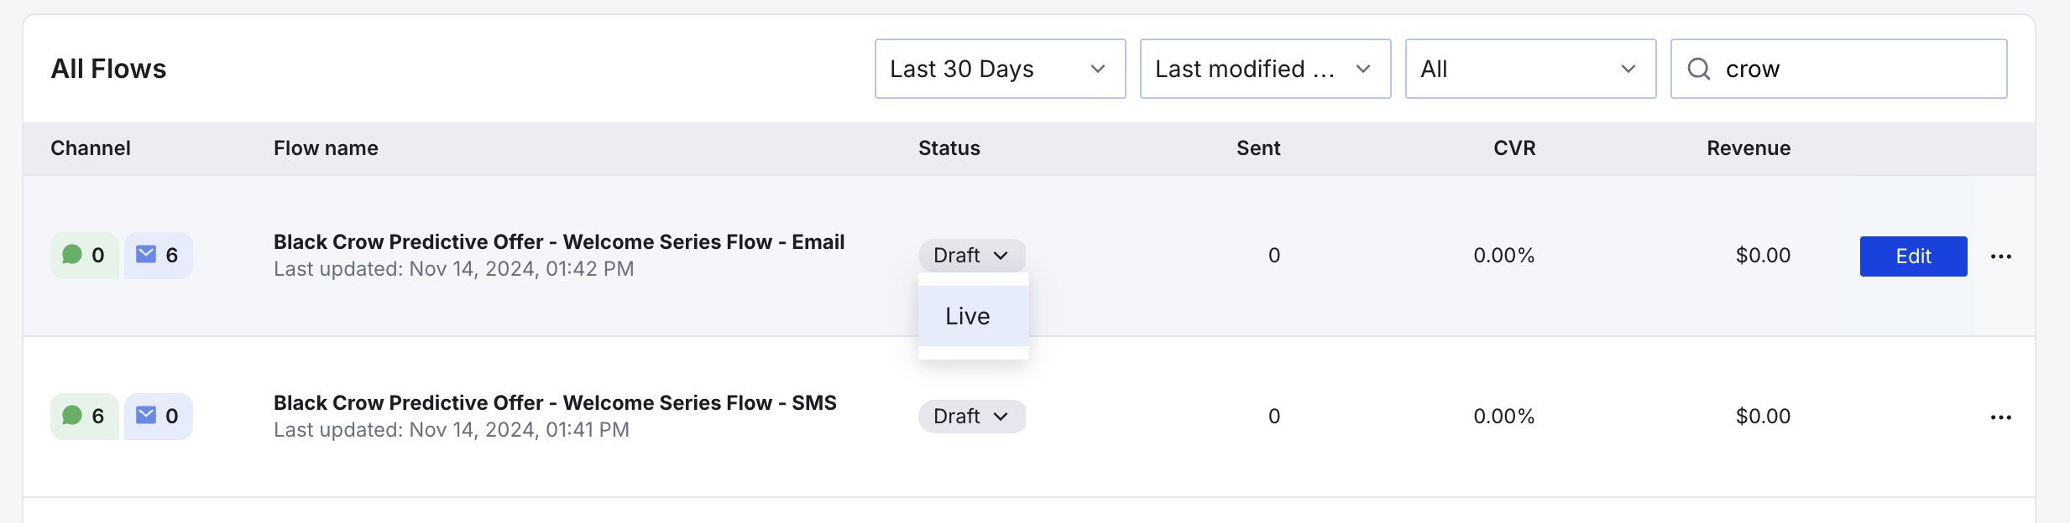Click the Sent column header
This screenshot has height=523, width=2070.
tap(1257, 148)
